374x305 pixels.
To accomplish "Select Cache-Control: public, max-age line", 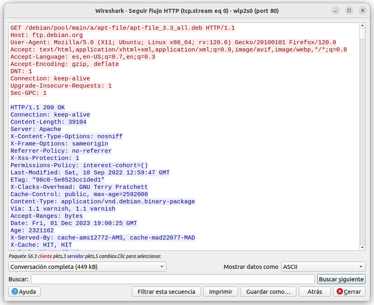I will 79,194.
